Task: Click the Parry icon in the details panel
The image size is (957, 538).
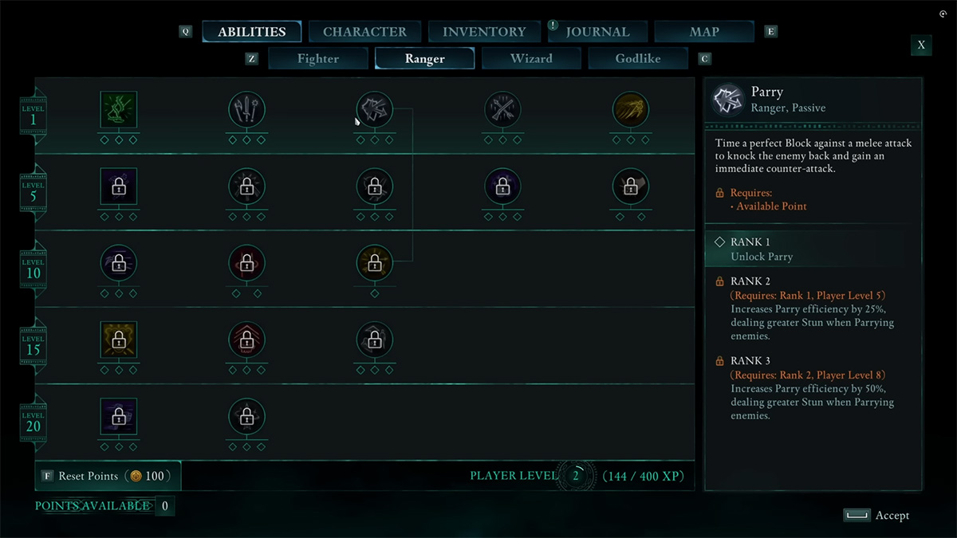Action: pos(729,100)
